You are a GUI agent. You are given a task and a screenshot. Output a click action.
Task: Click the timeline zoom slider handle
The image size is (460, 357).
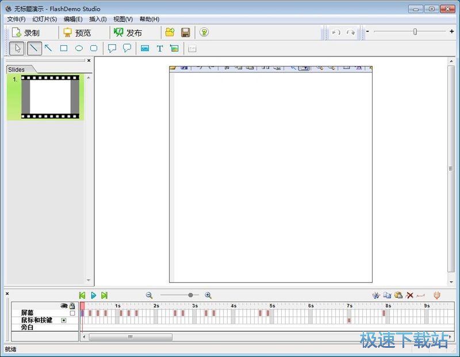point(190,295)
